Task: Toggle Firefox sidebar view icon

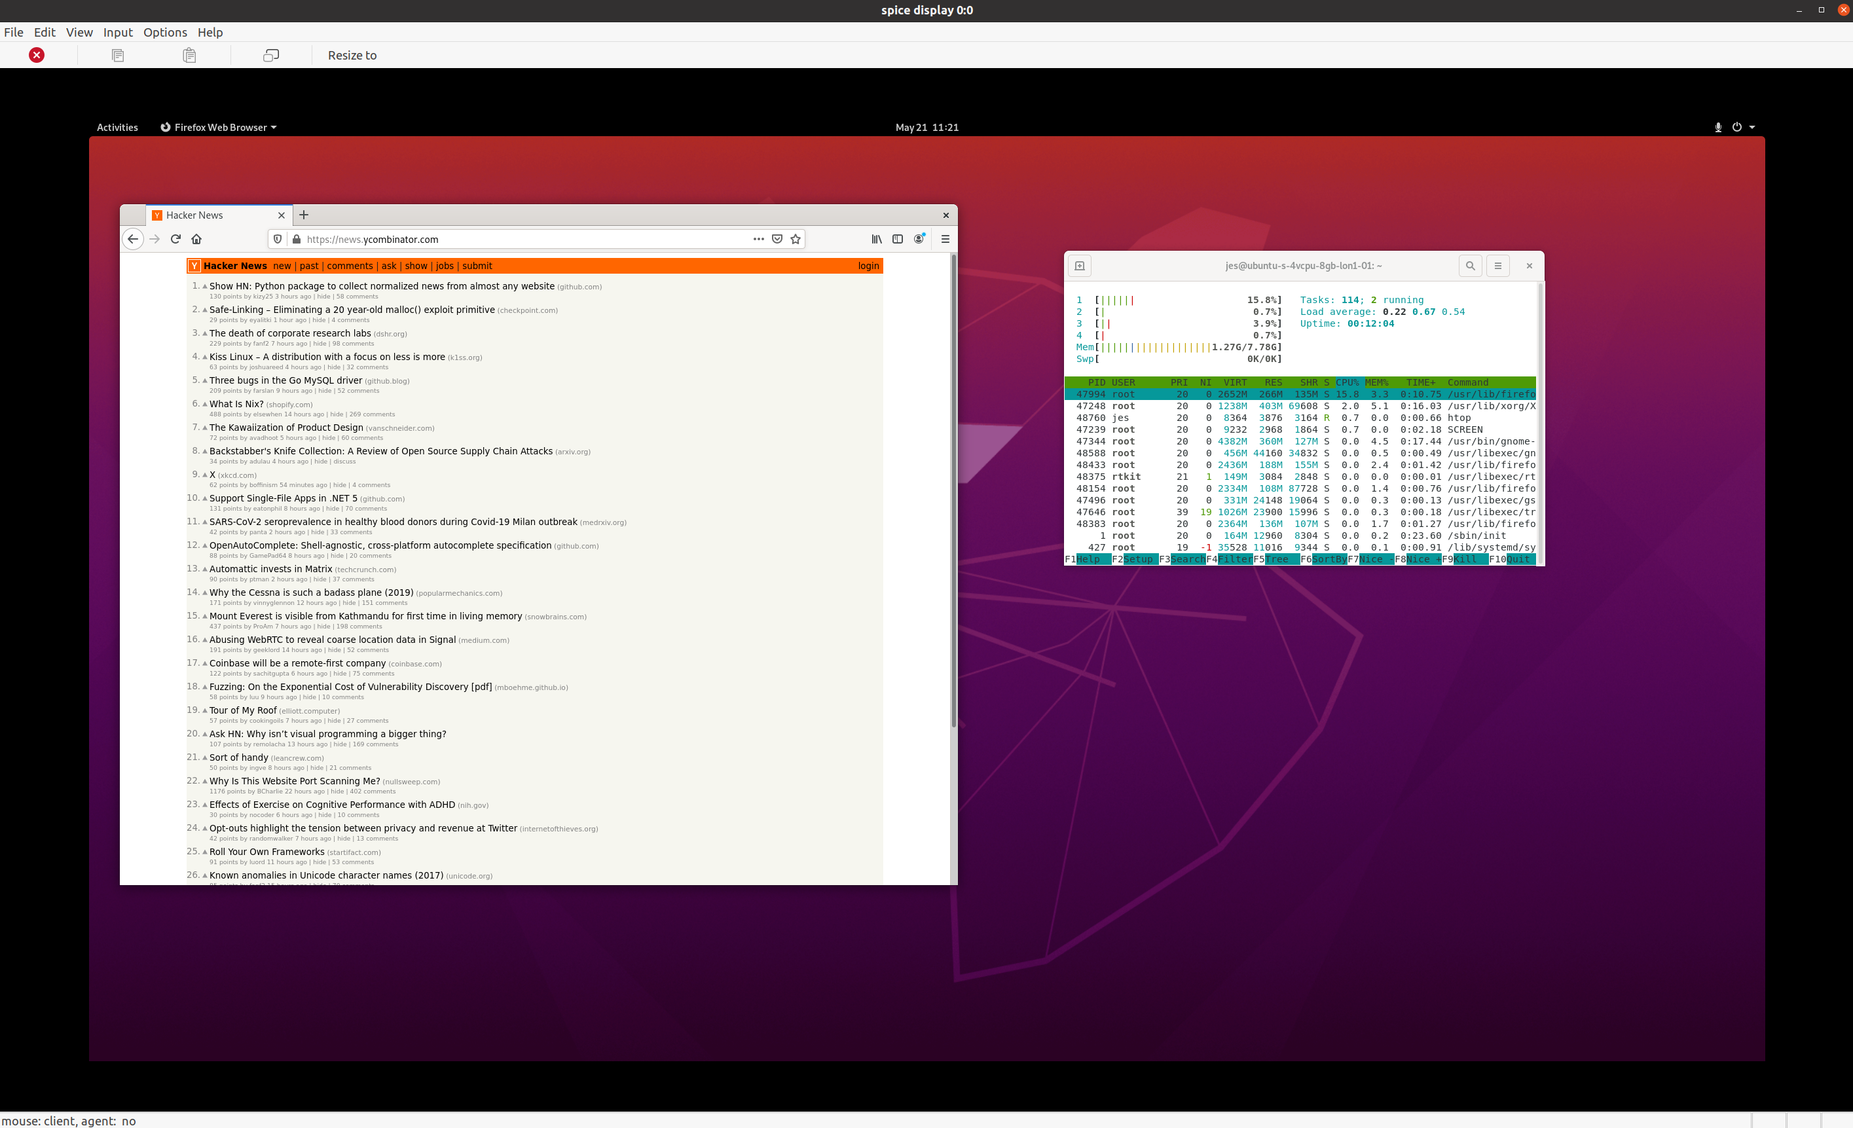Action: tap(897, 239)
